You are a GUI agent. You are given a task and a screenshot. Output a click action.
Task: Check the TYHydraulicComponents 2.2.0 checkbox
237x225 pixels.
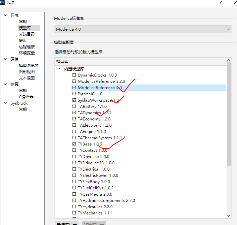tap(74, 200)
